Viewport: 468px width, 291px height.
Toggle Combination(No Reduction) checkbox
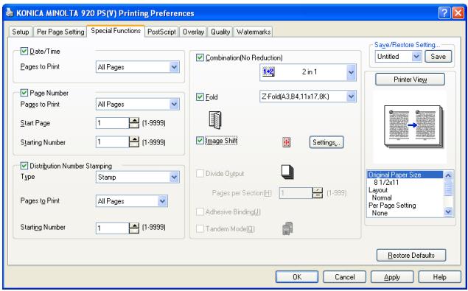click(x=200, y=57)
